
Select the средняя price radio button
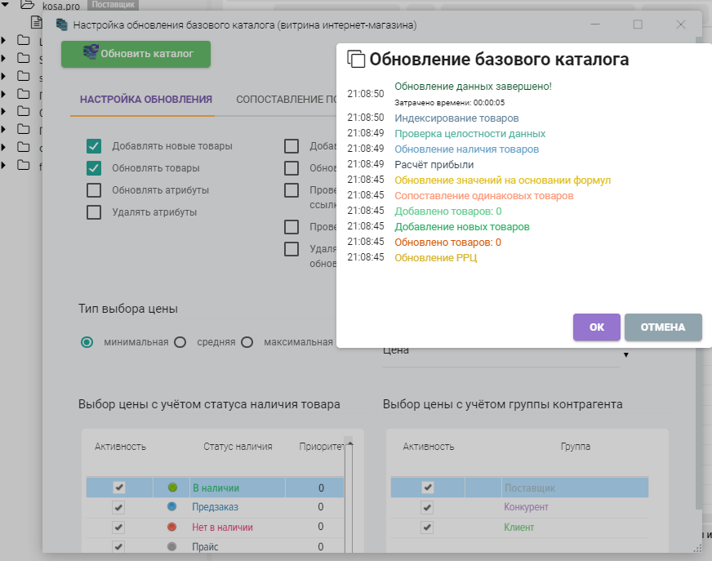[x=180, y=342]
